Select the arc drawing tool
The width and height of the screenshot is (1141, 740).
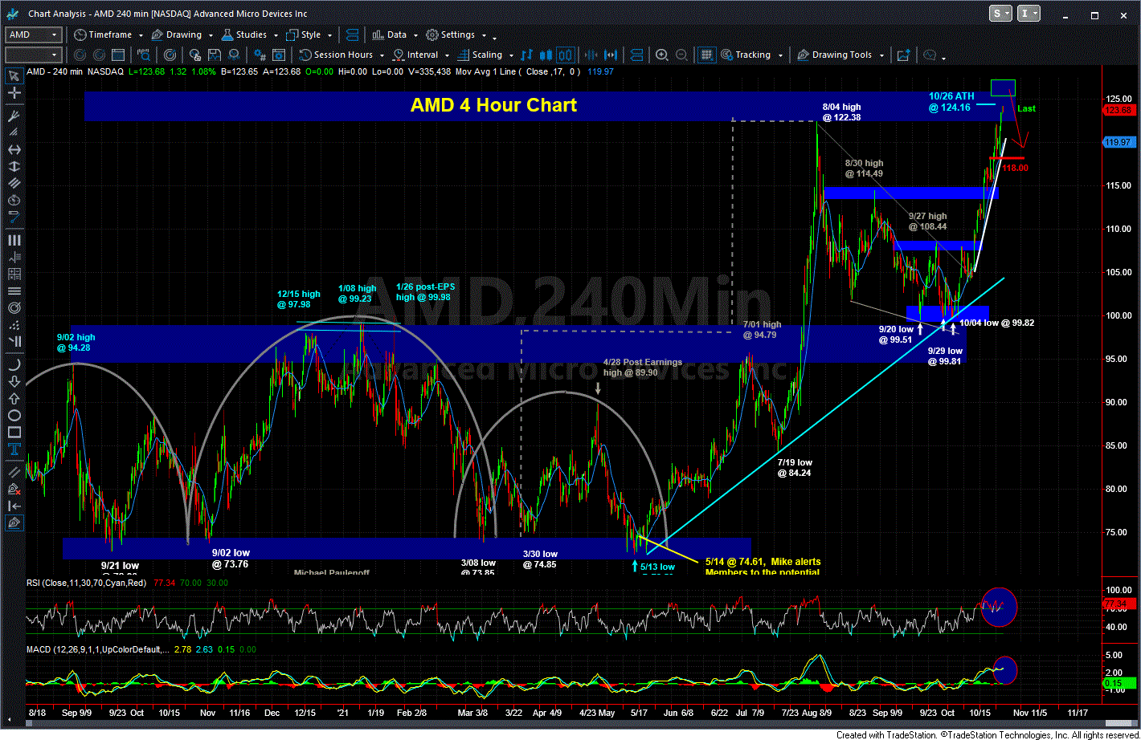tap(14, 365)
